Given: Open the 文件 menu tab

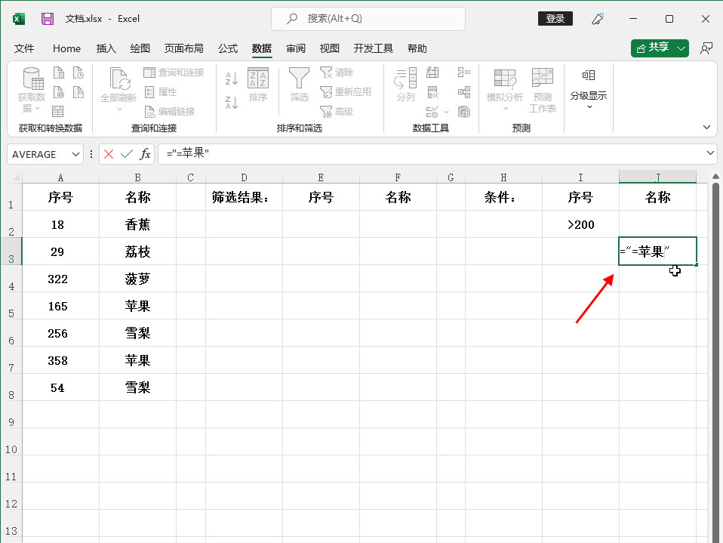Looking at the screenshot, I should pos(24,48).
